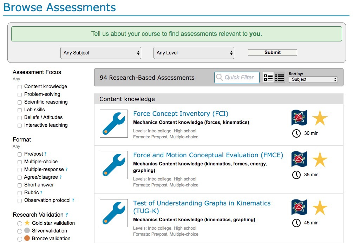Click the gold star validation icon

coord(27,223)
